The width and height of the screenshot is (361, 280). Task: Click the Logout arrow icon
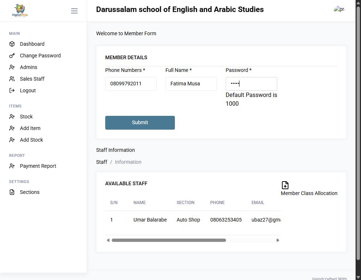pos(12,90)
